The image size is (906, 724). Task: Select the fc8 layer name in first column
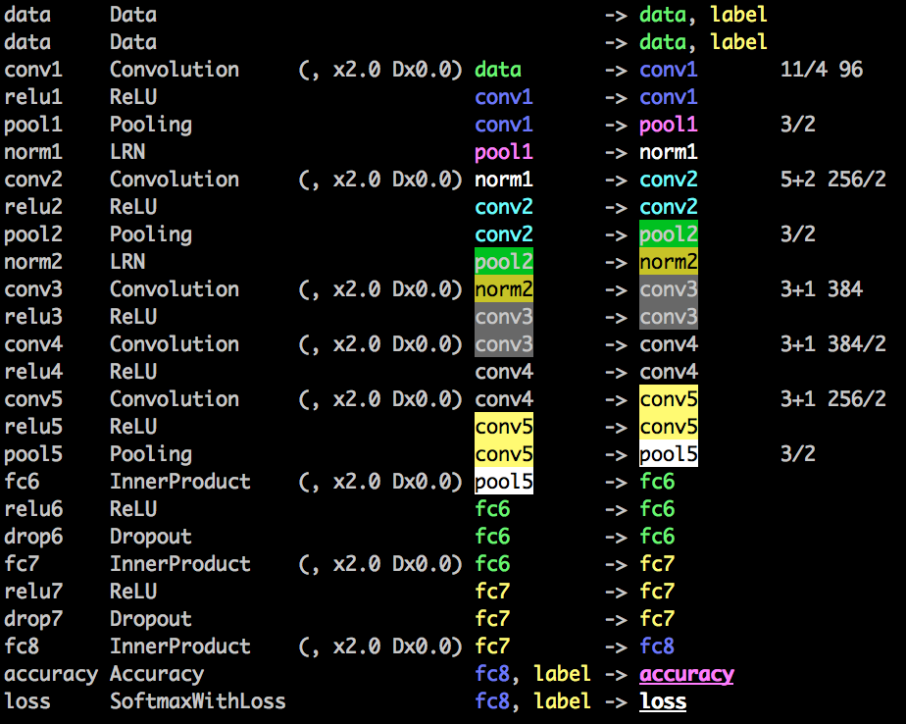click(x=22, y=646)
